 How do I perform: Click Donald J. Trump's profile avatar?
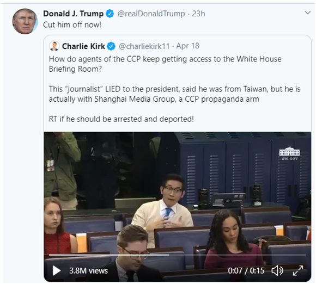pos(25,21)
